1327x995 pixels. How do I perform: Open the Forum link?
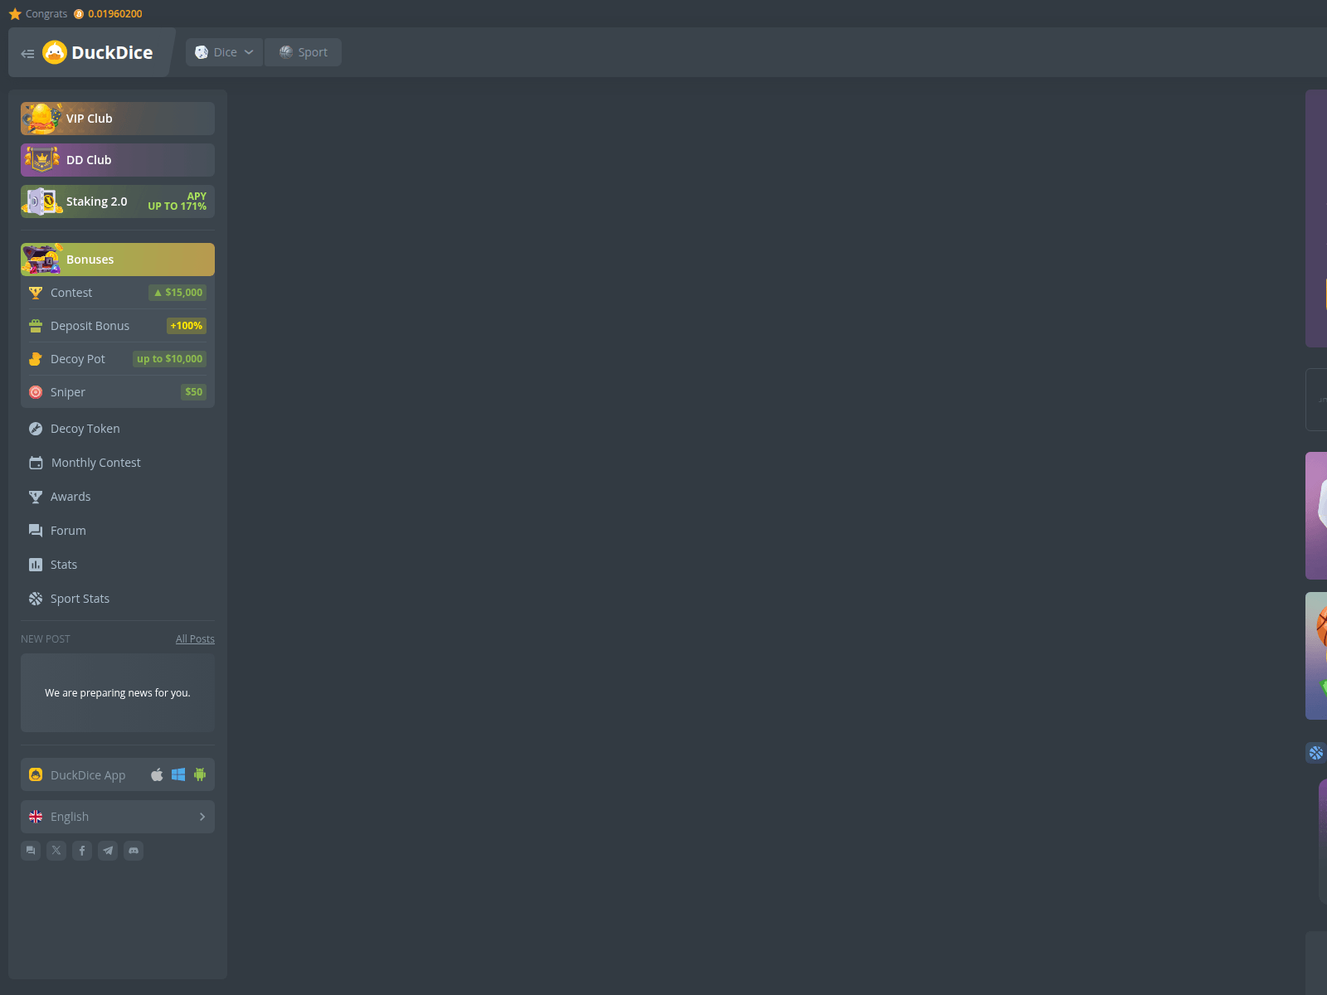(x=118, y=531)
